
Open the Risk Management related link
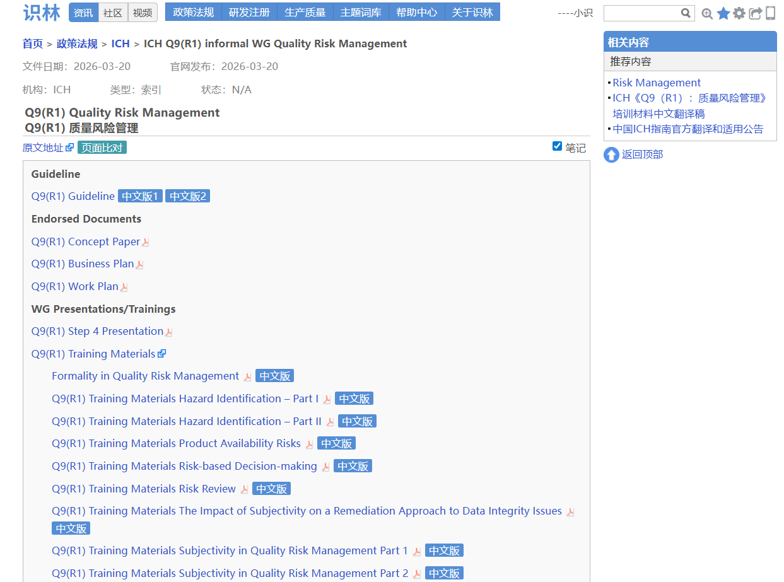tap(657, 83)
